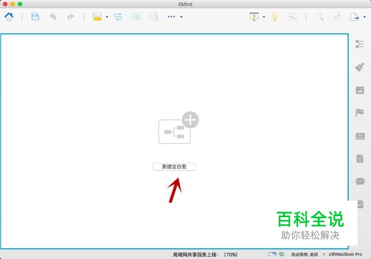
Task: Insert a topic using the yellow topic icon
Action: (x=97, y=17)
